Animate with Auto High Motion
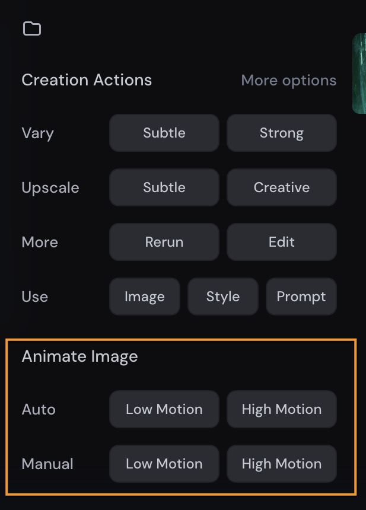Viewport: 366px width, 510px height. click(282, 409)
